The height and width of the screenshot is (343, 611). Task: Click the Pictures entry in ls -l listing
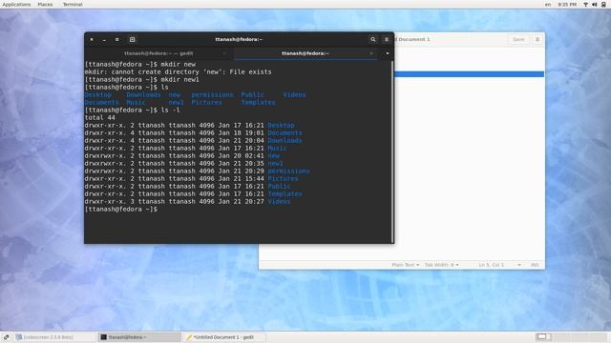point(283,178)
